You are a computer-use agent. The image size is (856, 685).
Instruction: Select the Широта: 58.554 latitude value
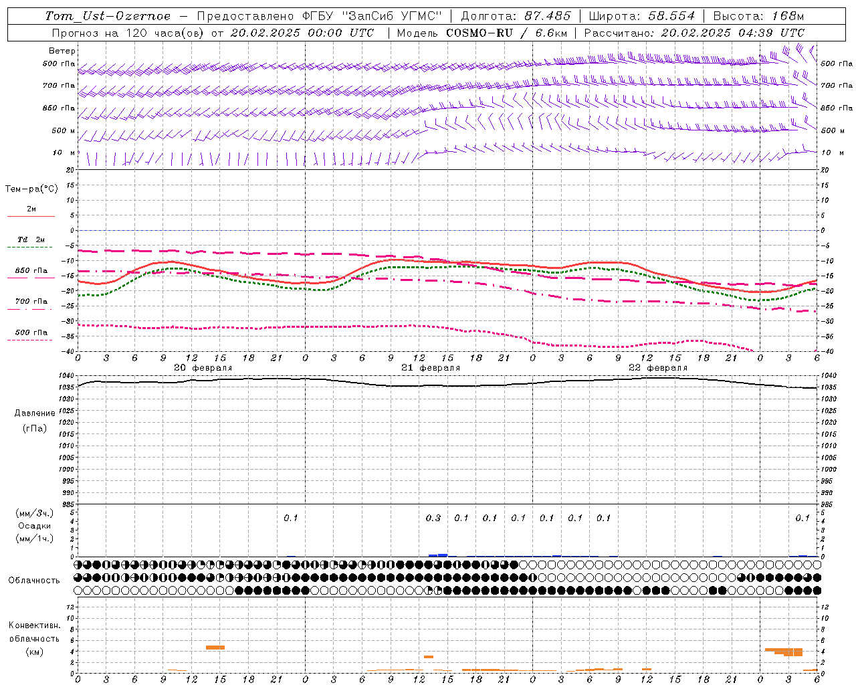(x=642, y=16)
